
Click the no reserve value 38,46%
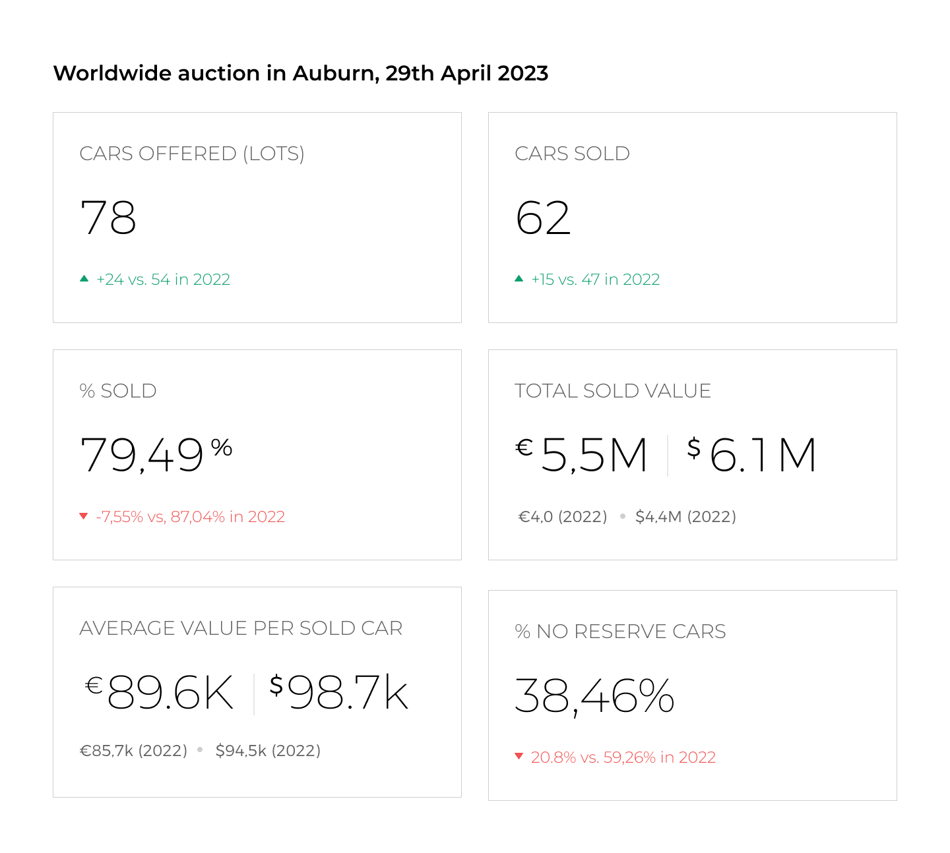[x=594, y=696]
